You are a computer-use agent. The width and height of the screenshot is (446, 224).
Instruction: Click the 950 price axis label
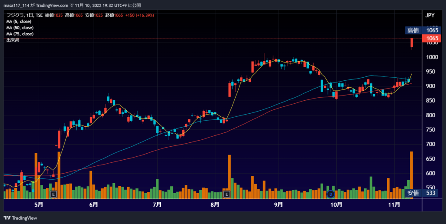pyautogui.click(x=432, y=72)
